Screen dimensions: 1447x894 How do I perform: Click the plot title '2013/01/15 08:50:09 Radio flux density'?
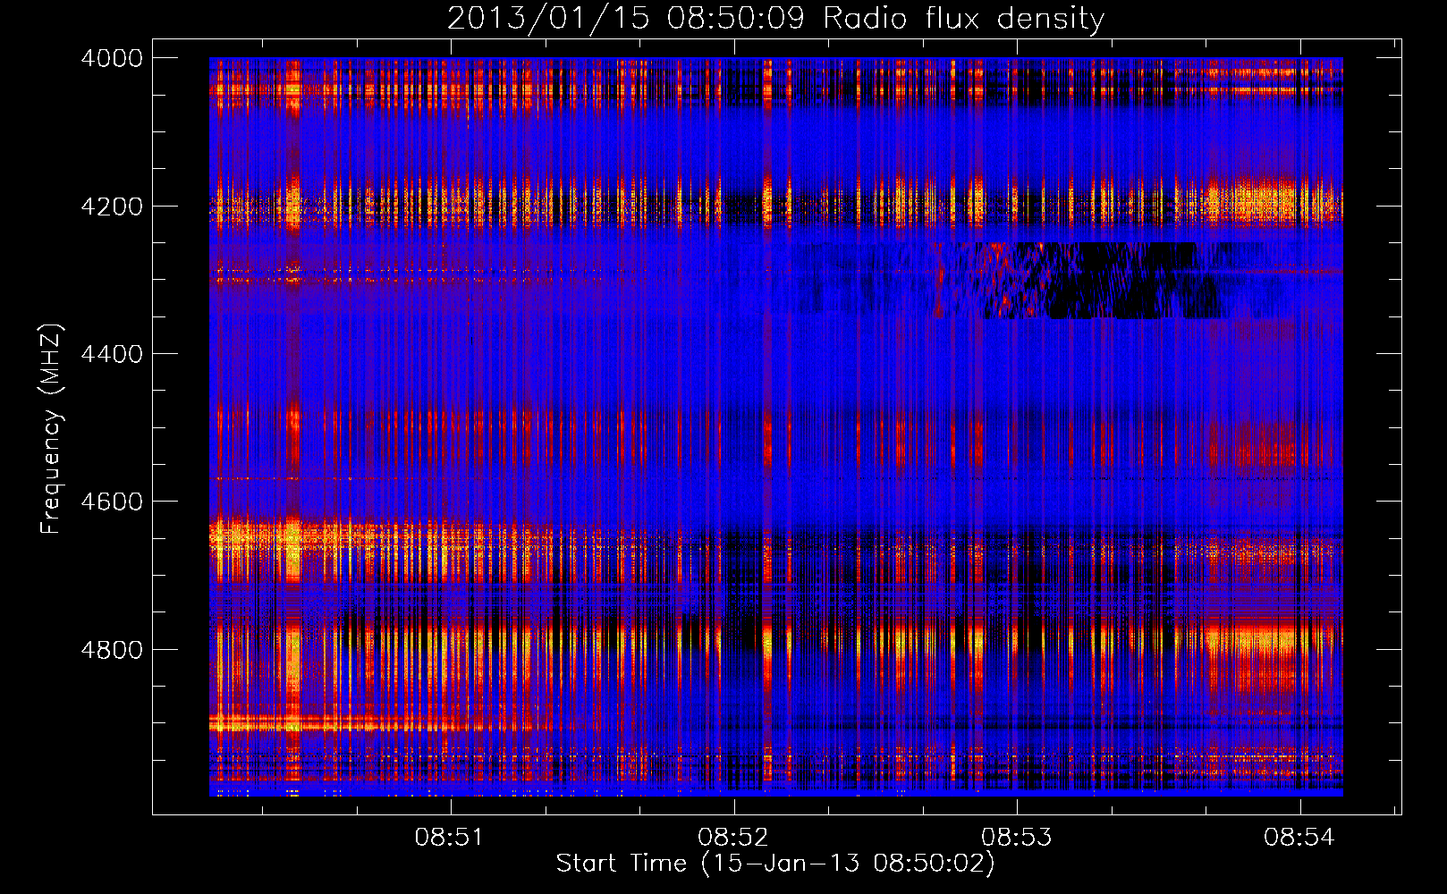coord(775,18)
